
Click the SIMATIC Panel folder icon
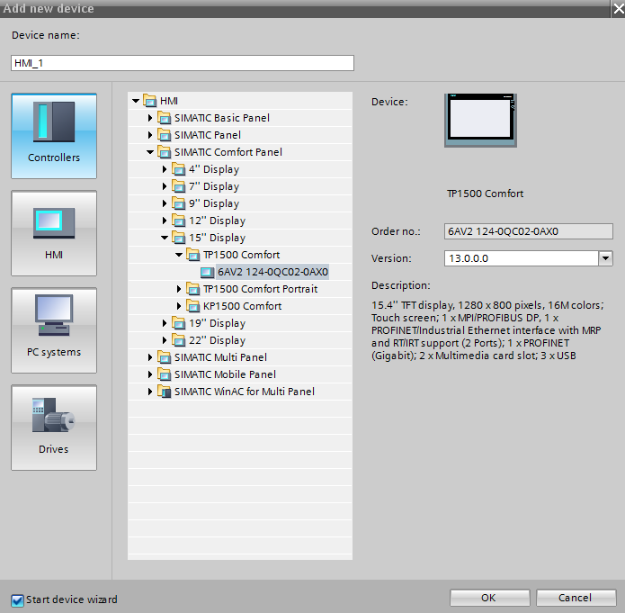coord(165,135)
